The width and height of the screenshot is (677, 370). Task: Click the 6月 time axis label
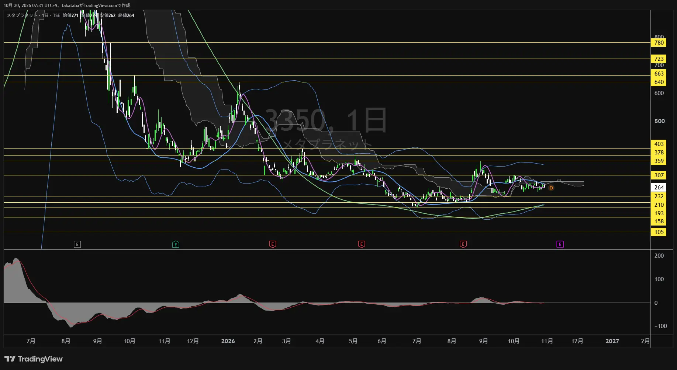point(382,341)
